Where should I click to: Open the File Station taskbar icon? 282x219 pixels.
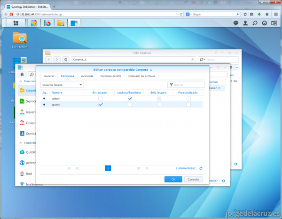pos(61,23)
